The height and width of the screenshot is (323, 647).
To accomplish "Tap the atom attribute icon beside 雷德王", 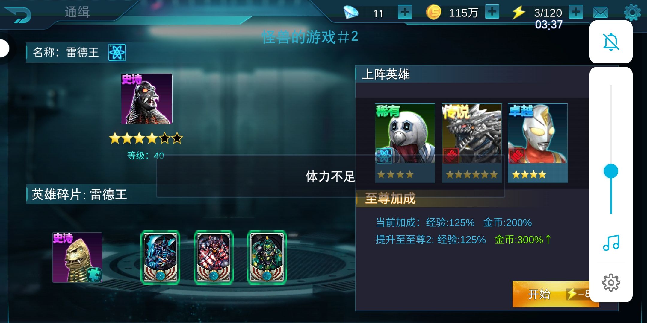I will 117,53.
